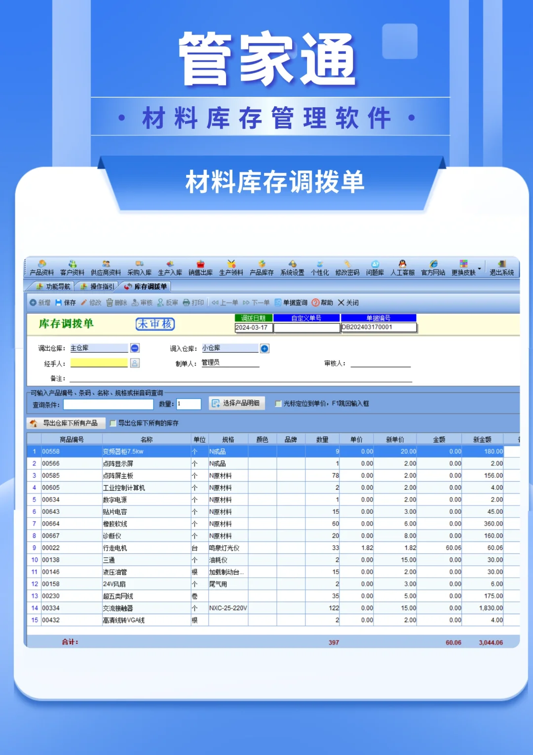The image size is (533, 755).
Task: Open 采购入库 toolbar item
Action: pos(140,268)
